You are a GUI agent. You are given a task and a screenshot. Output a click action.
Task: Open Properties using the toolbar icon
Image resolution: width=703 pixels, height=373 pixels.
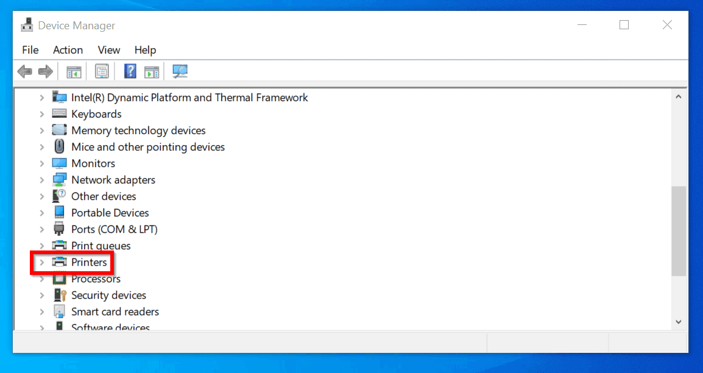pos(102,71)
